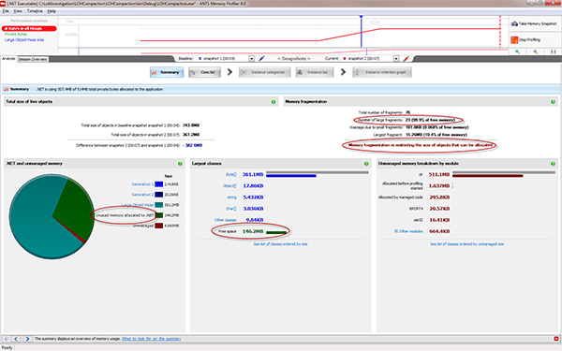Select Large Object Heap size counter

pyautogui.click(x=24, y=39)
